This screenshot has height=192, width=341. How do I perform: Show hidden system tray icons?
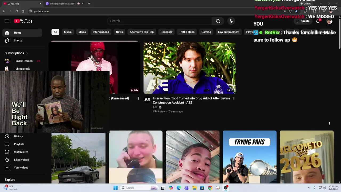(309, 188)
